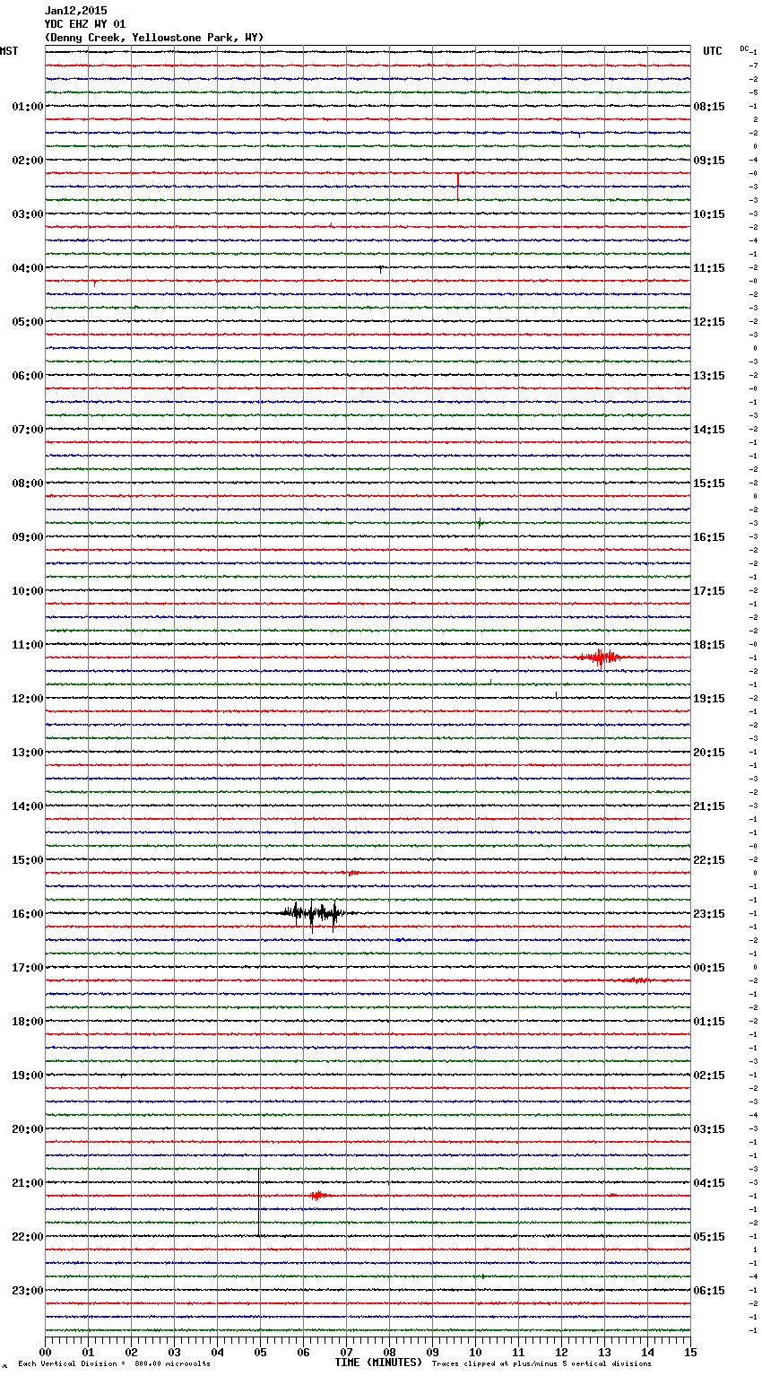The width and height of the screenshot is (762, 1376).
Task: Select the 16:00 MST time label
Action: pos(27,914)
